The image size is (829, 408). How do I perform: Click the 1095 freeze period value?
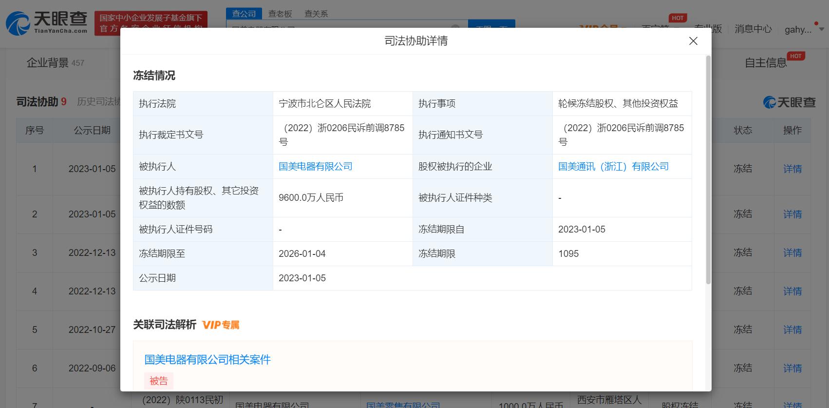coord(568,254)
